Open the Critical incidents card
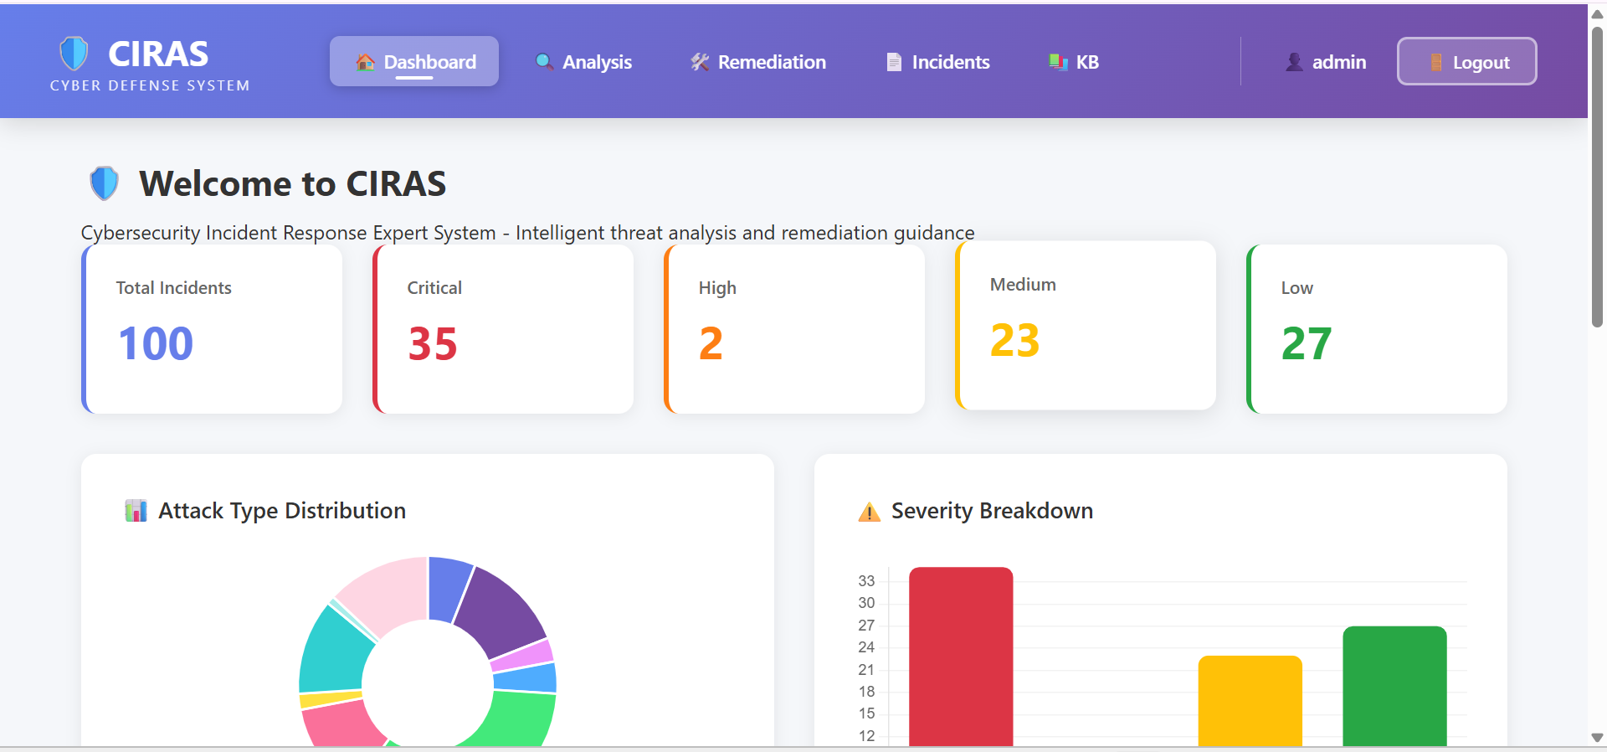The width and height of the screenshot is (1607, 752). pos(503,329)
